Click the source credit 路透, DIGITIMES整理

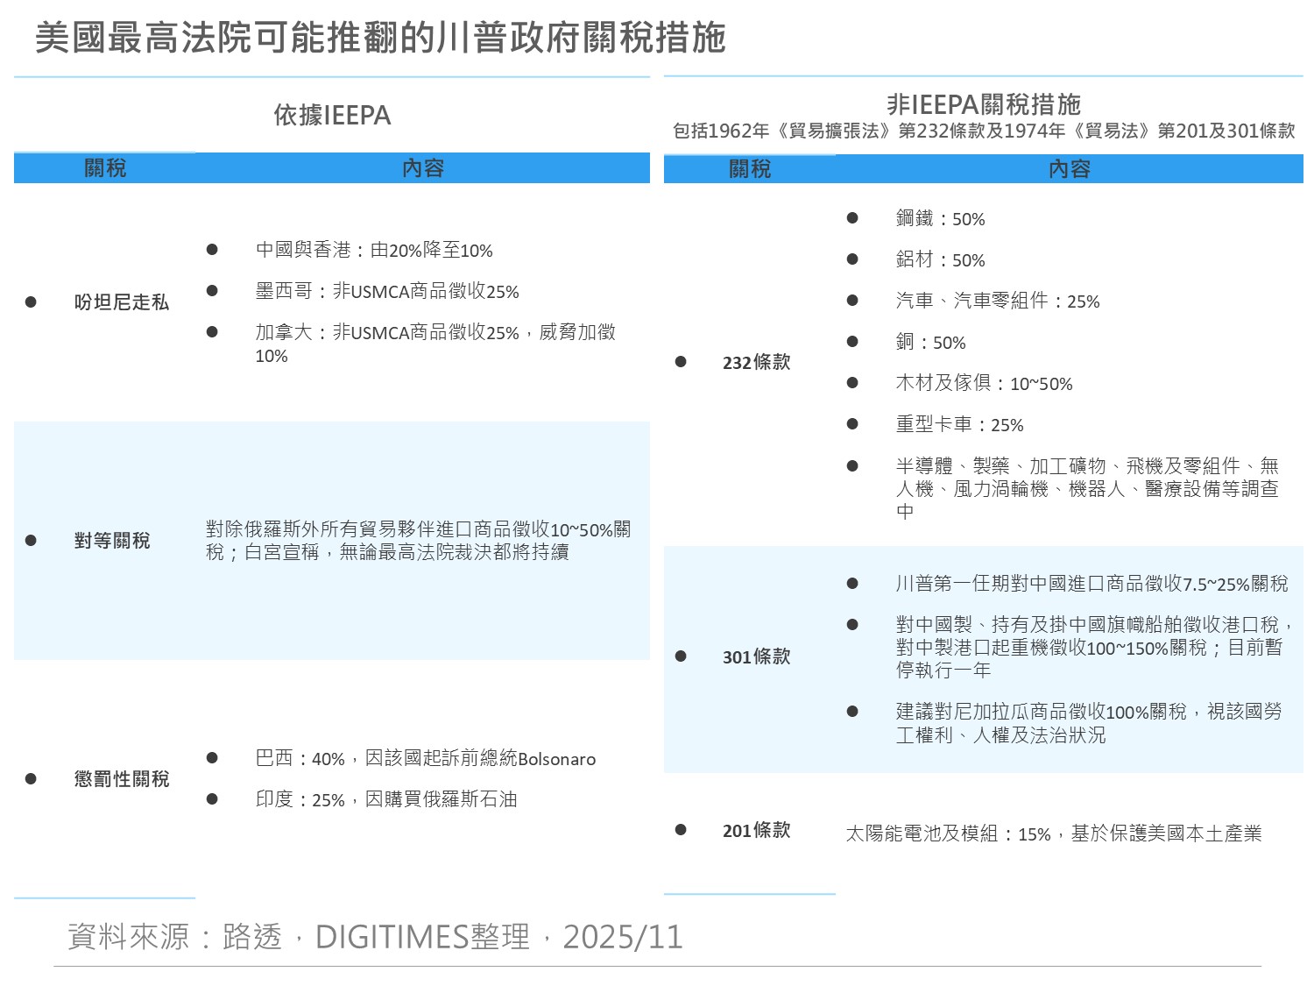tap(374, 937)
